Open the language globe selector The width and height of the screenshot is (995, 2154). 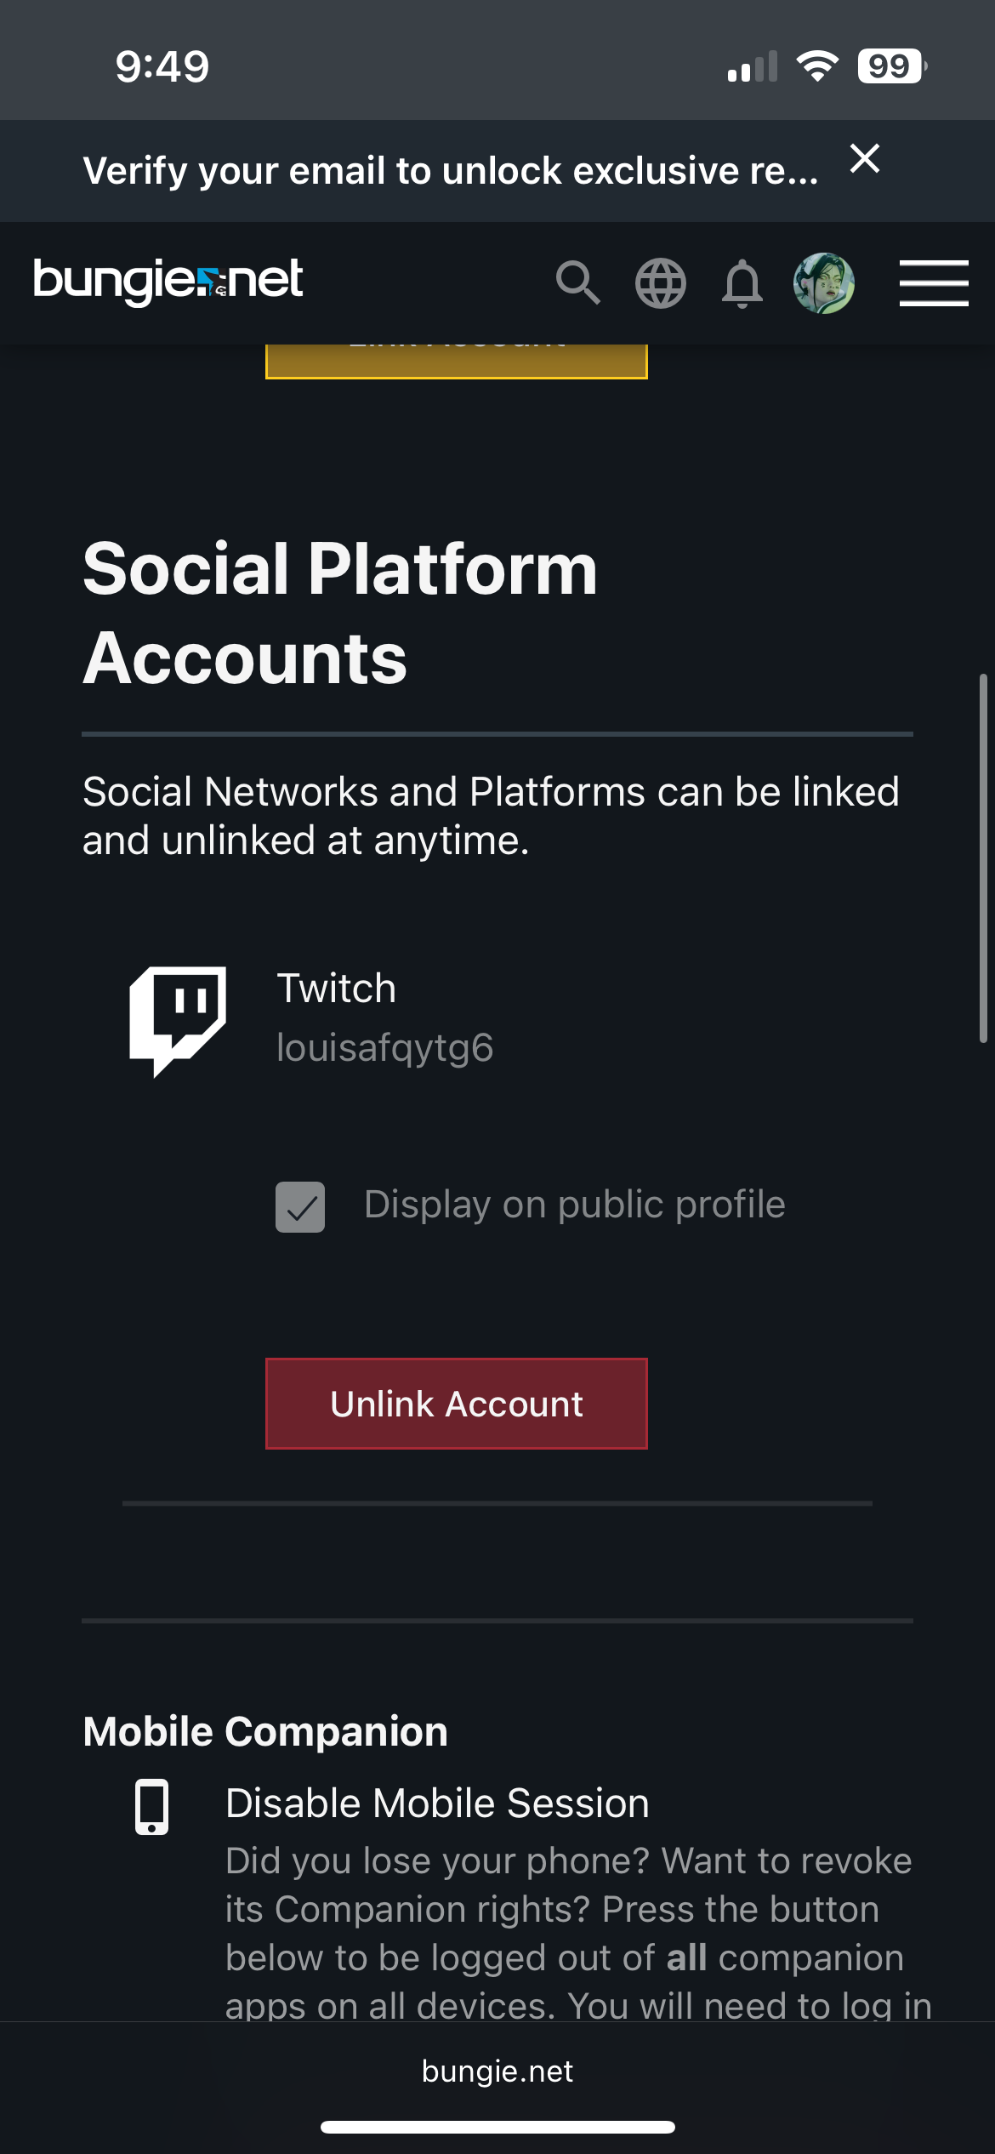[x=660, y=283]
